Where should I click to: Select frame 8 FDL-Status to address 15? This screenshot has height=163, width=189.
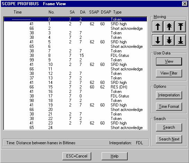point(75,55)
